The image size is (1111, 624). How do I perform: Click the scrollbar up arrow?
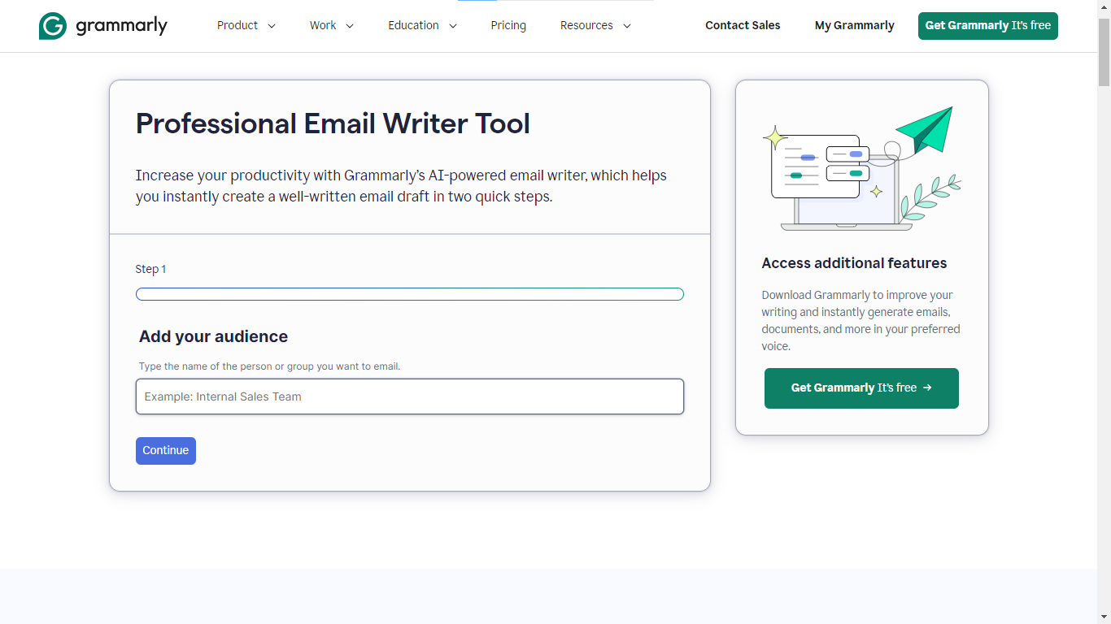[1104, 6]
